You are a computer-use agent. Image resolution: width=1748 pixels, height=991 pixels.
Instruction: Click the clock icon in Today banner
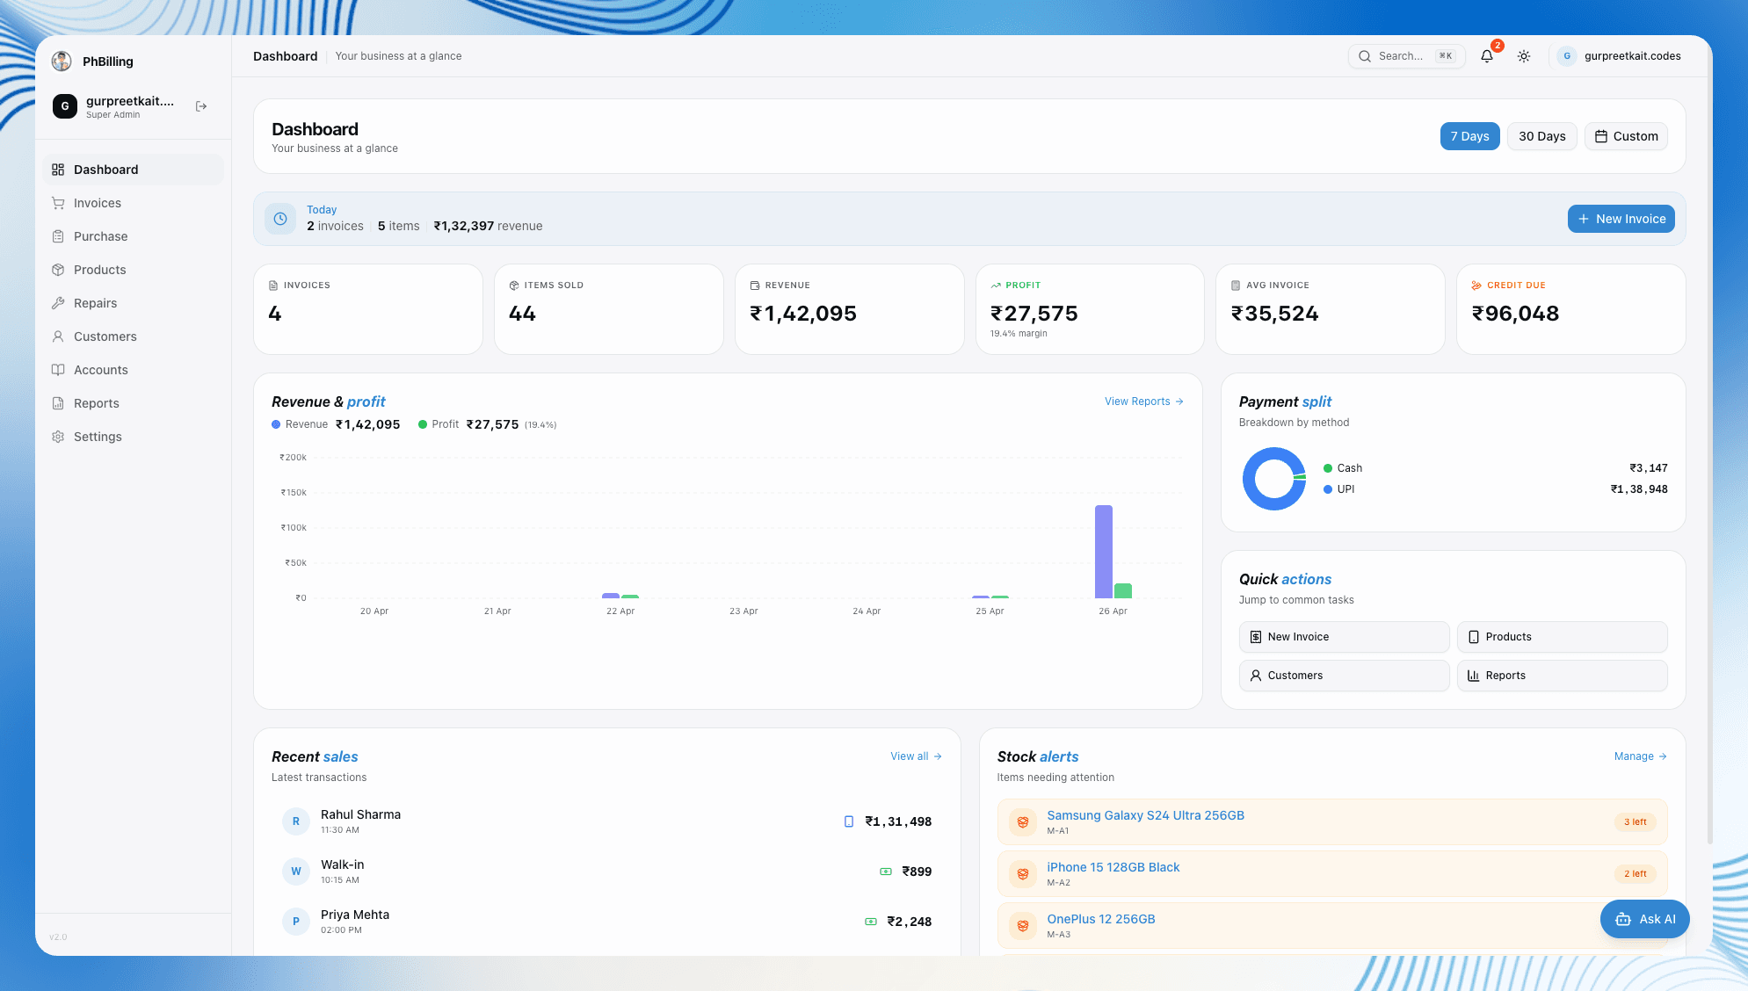[x=280, y=219]
